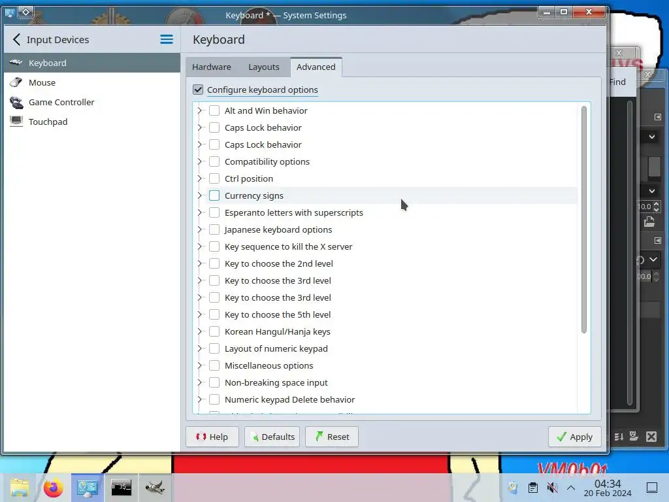Click the clipboard tray icon

(x=532, y=488)
